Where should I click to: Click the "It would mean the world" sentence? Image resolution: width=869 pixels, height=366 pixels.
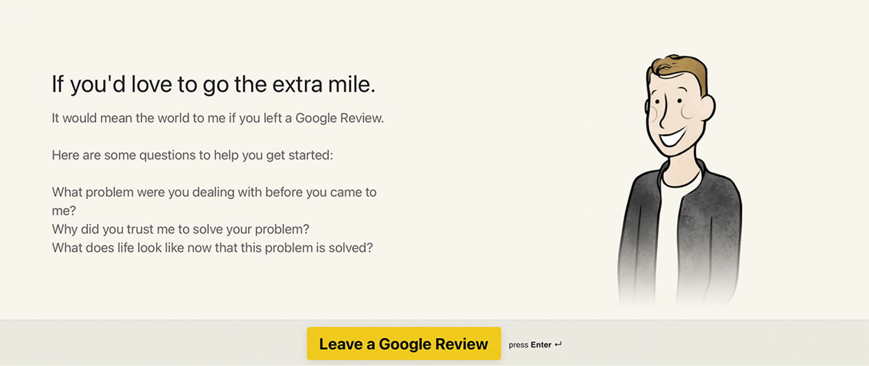pyautogui.click(x=218, y=119)
